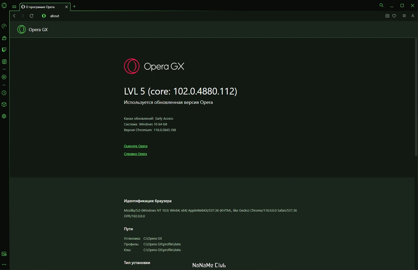Click the 'OPR/102.0.0.0' user agent text
The height and width of the screenshot is (270, 418).
point(134,216)
